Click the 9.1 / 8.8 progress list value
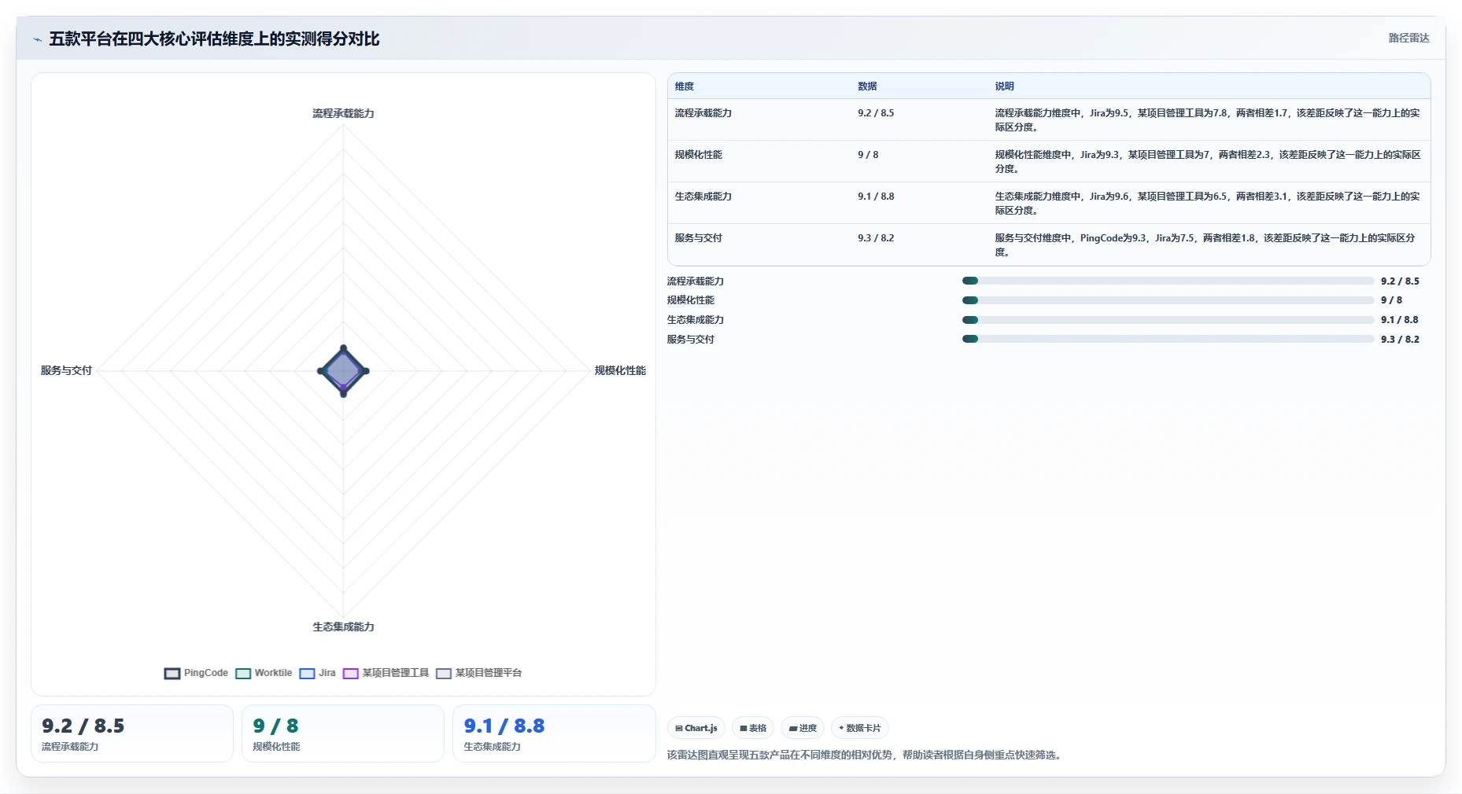1462x794 pixels. [1400, 320]
